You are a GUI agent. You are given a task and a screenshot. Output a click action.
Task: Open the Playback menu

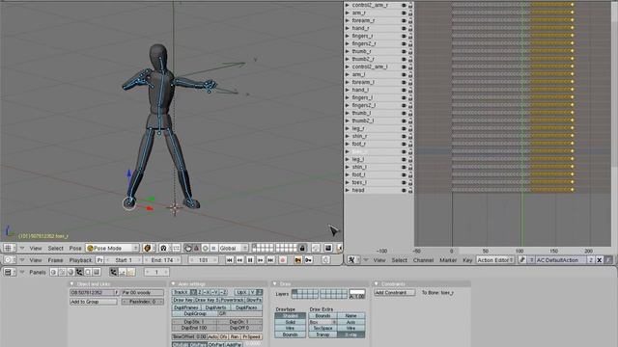click(80, 260)
